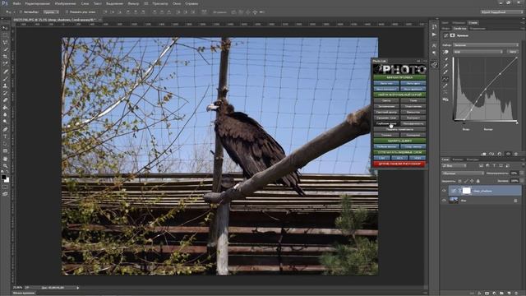Open the workspace switcher dropdown
Image resolution: width=526 pixels, height=296 pixels.
click(x=501, y=12)
